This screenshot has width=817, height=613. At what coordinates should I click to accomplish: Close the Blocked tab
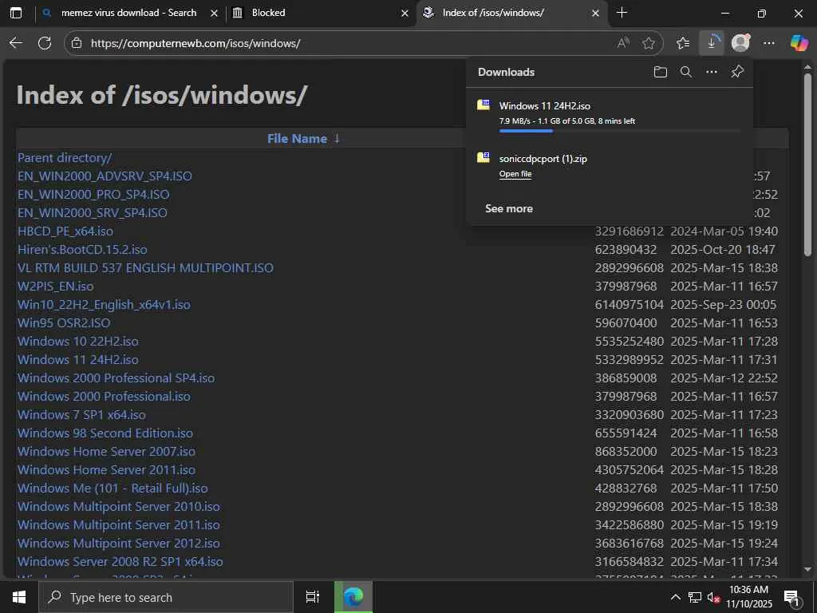pyautogui.click(x=405, y=14)
